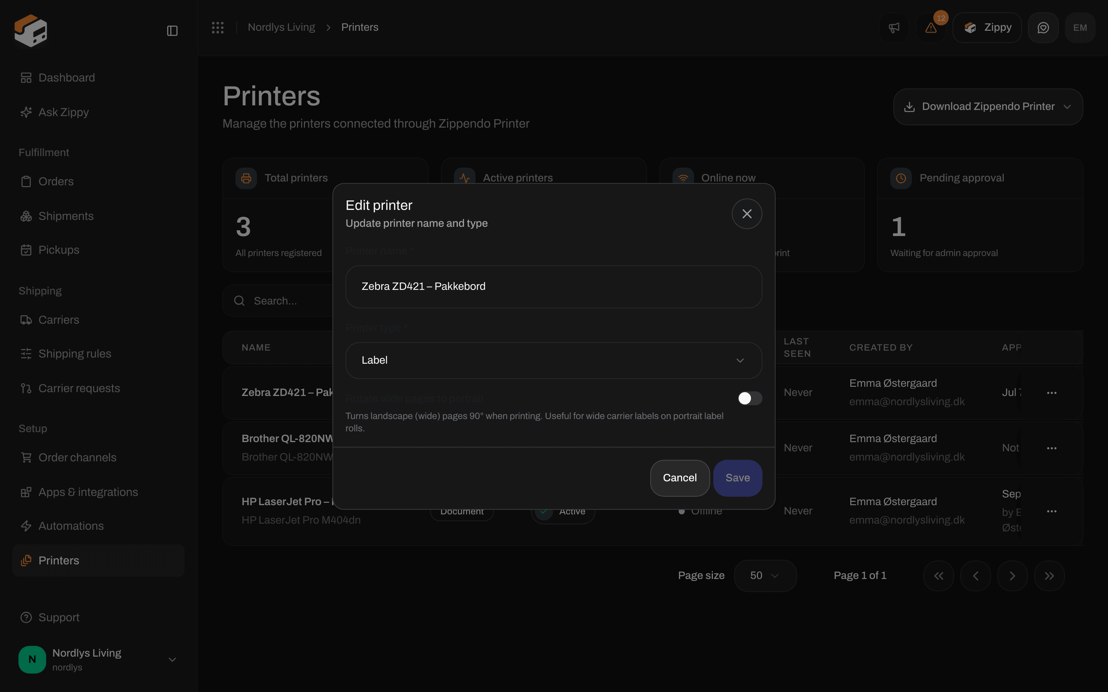Click Nordlys Living breadcrumb link
The height and width of the screenshot is (692, 1108).
coord(281,27)
